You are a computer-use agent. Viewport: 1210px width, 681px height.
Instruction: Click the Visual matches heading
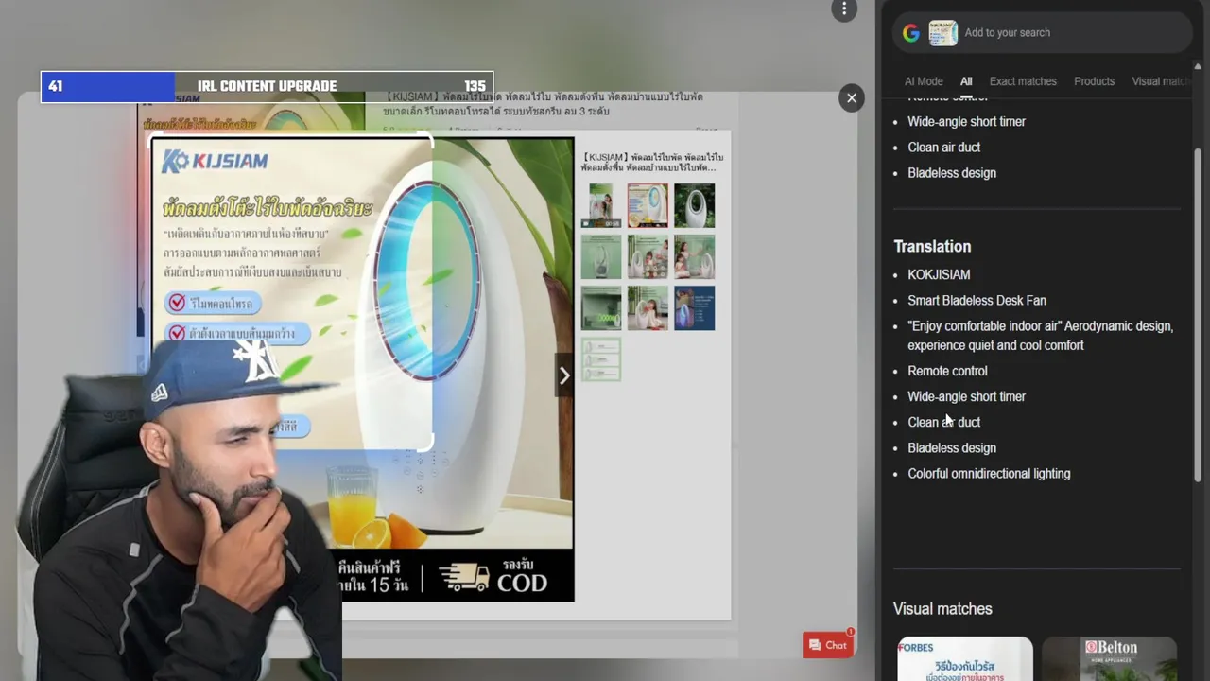point(942,609)
